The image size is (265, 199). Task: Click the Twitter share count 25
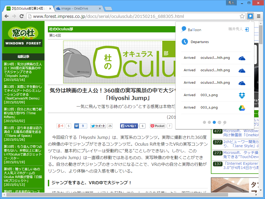point(110,126)
